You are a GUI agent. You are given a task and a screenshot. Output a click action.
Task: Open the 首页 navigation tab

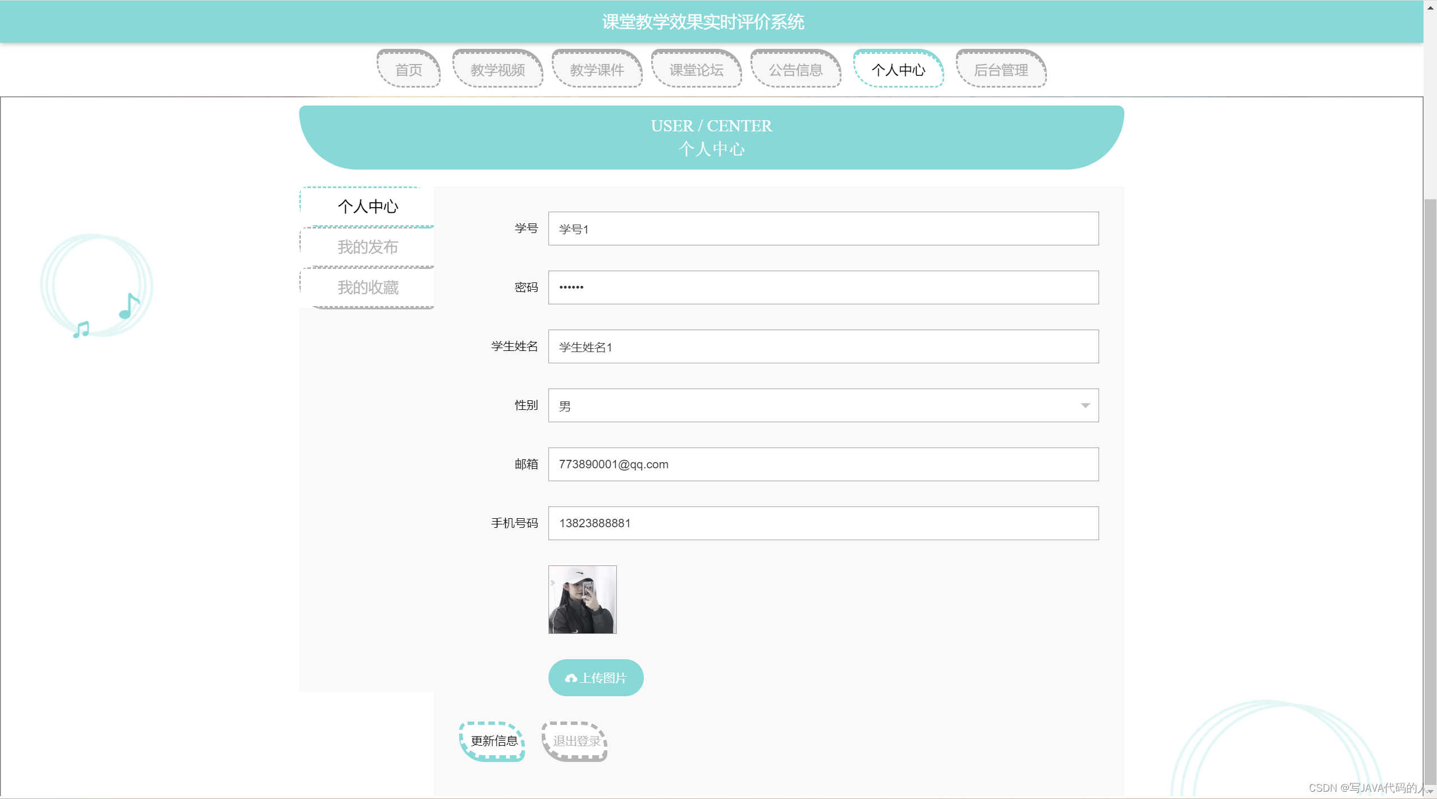coord(409,70)
